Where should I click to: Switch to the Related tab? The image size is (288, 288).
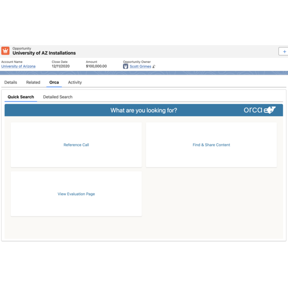pos(33,82)
